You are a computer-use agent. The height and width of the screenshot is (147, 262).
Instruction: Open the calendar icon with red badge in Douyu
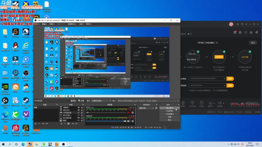[x=235, y=32]
